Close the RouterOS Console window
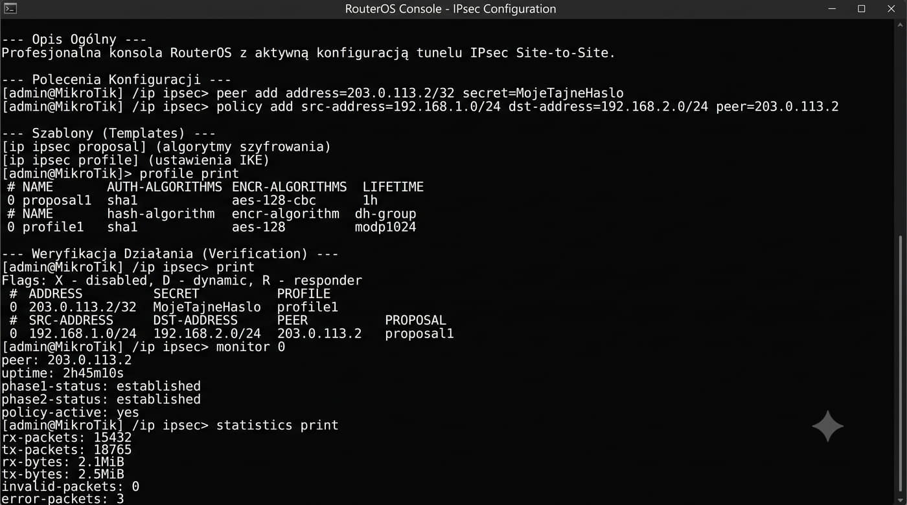 [891, 8]
